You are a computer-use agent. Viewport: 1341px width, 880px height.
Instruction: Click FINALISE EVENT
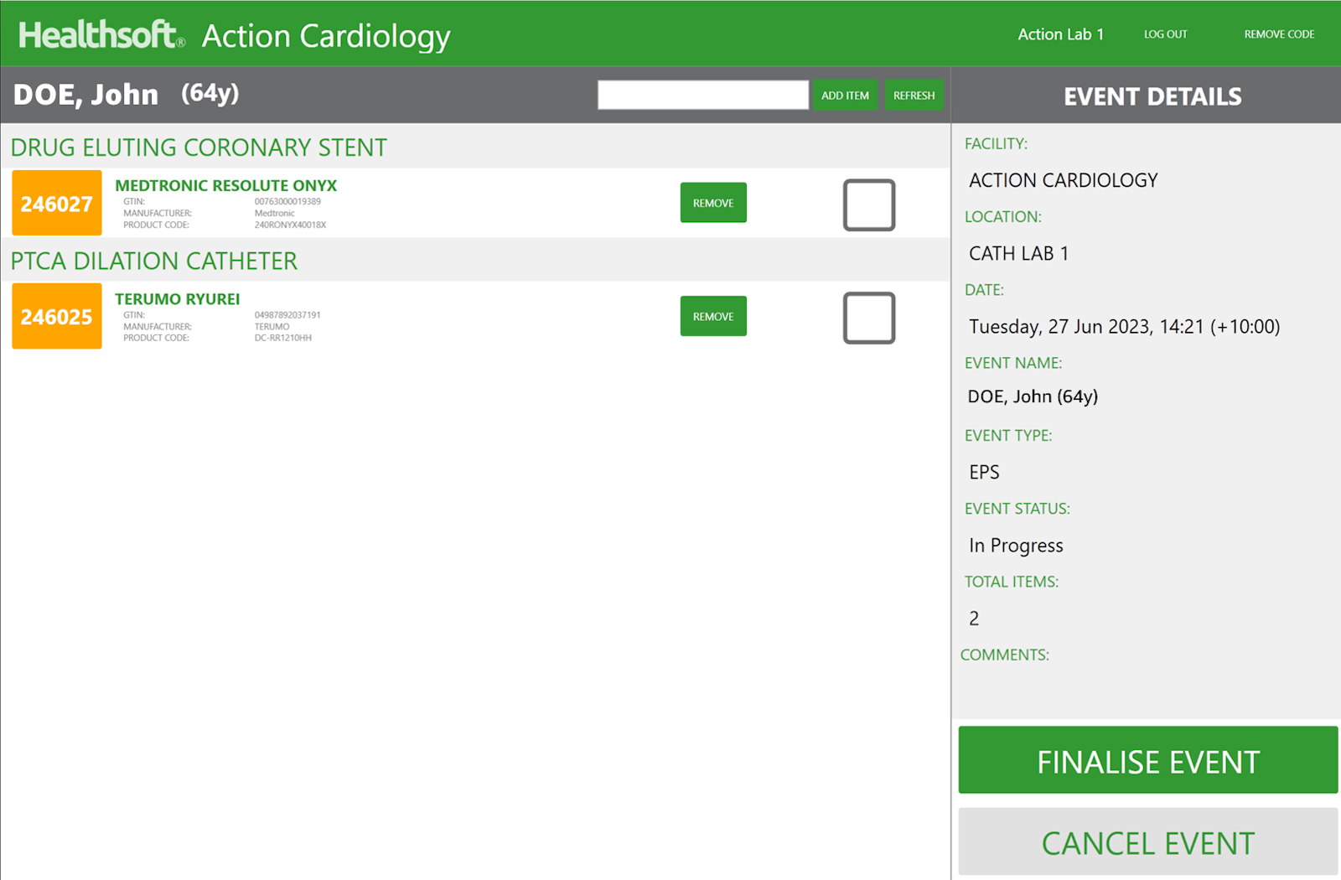coord(1147,761)
